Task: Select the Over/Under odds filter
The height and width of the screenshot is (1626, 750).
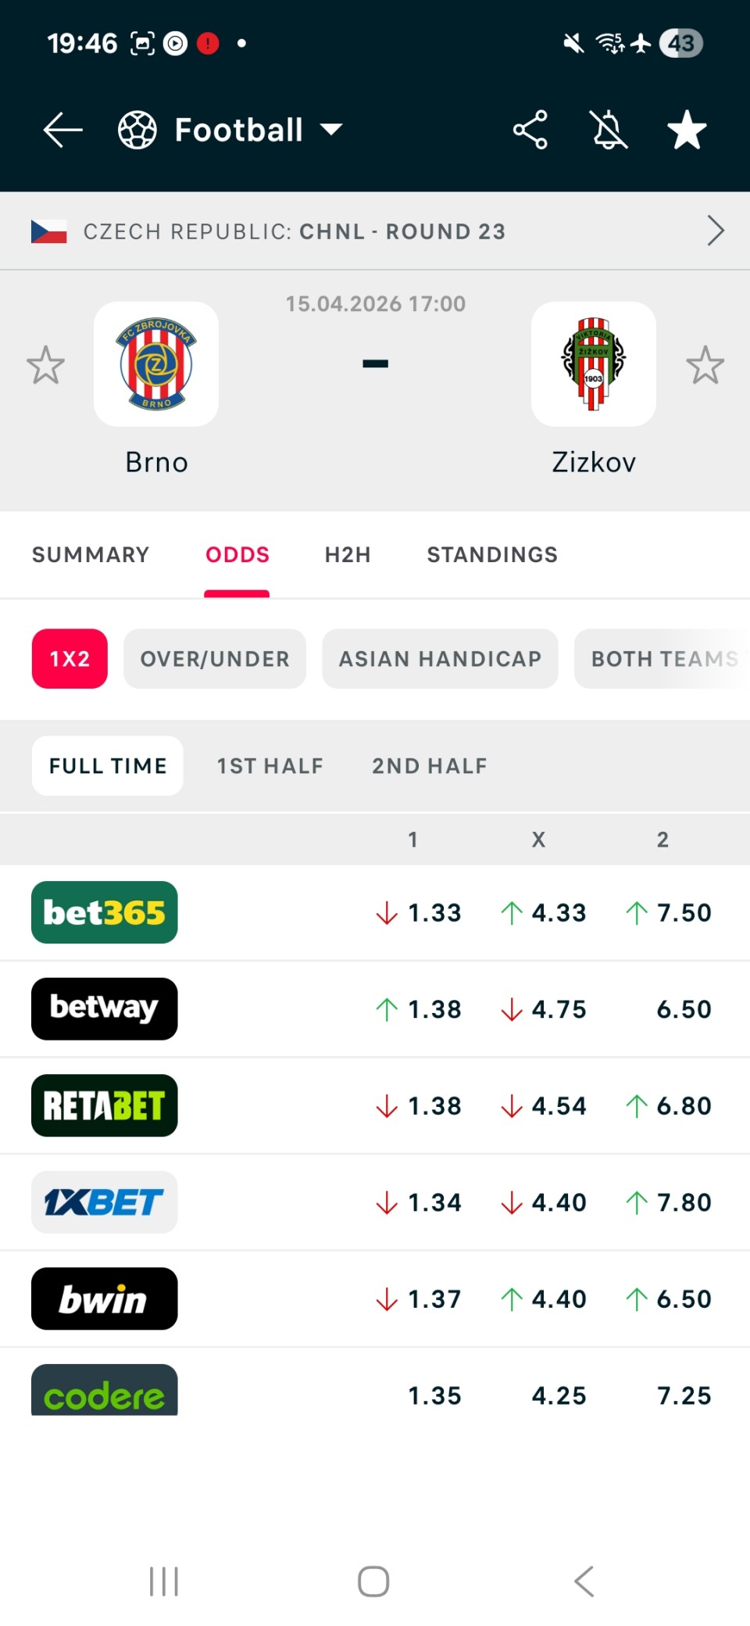Action: 215,659
